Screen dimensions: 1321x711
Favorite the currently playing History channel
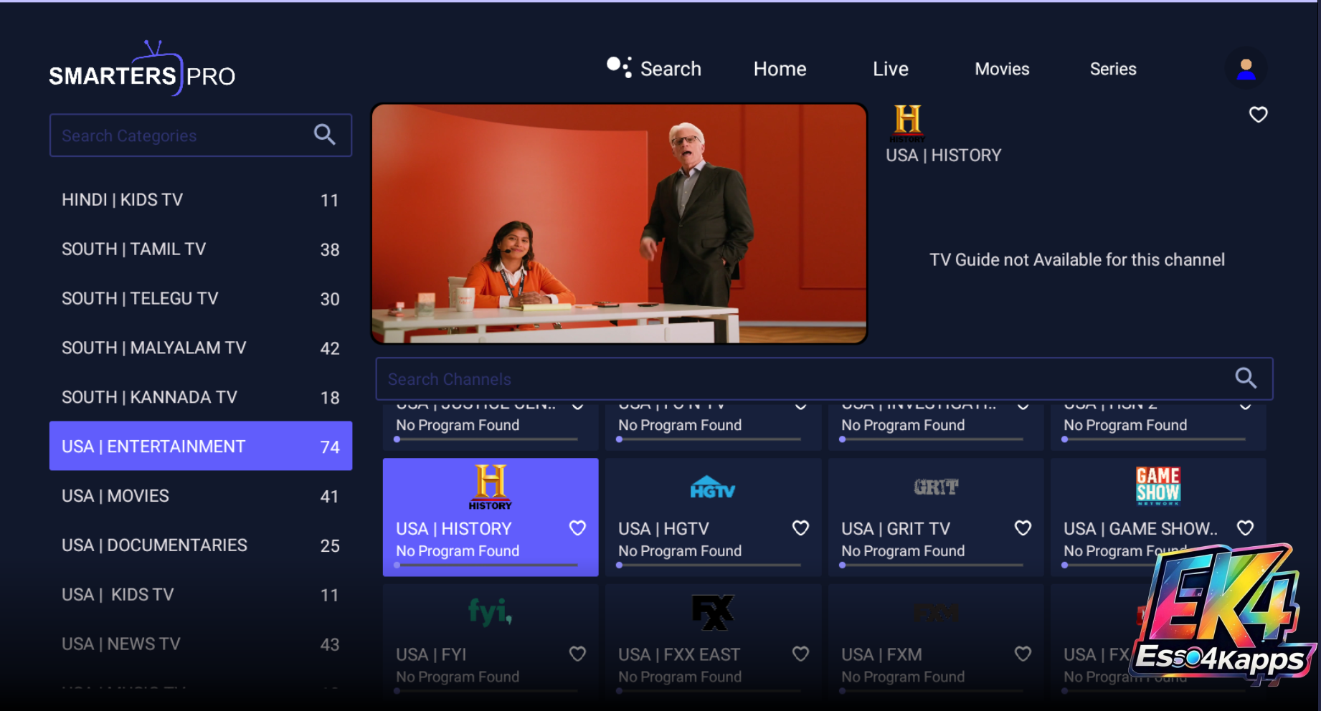pyautogui.click(x=1258, y=115)
